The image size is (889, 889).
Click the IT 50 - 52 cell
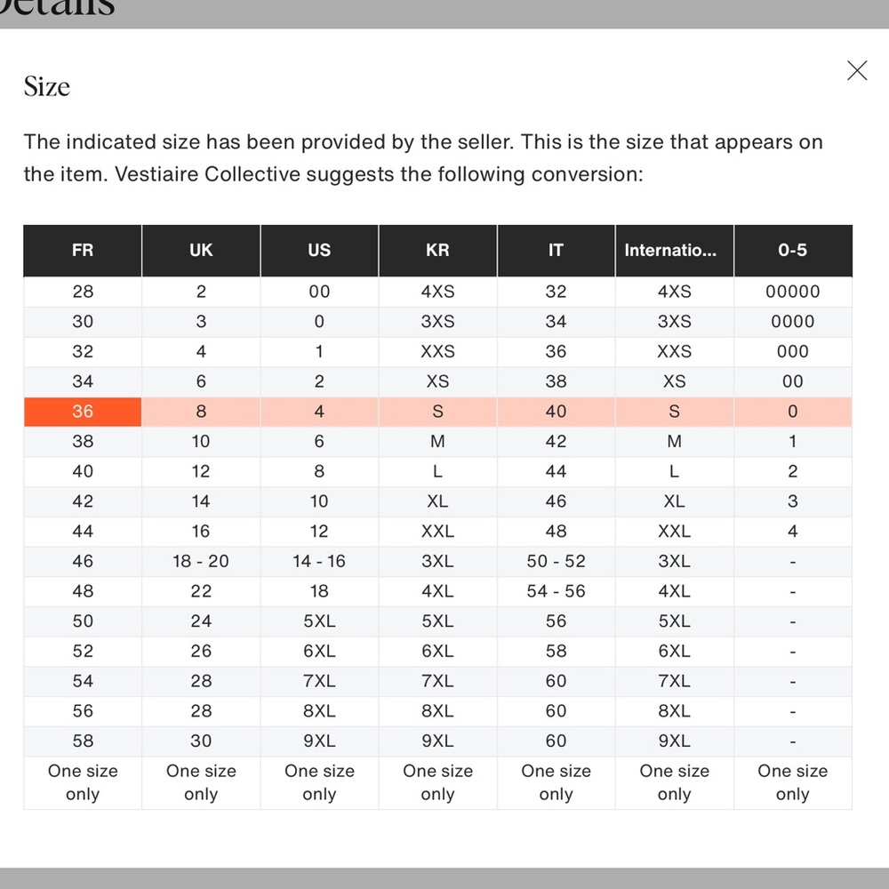click(x=557, y=561)
